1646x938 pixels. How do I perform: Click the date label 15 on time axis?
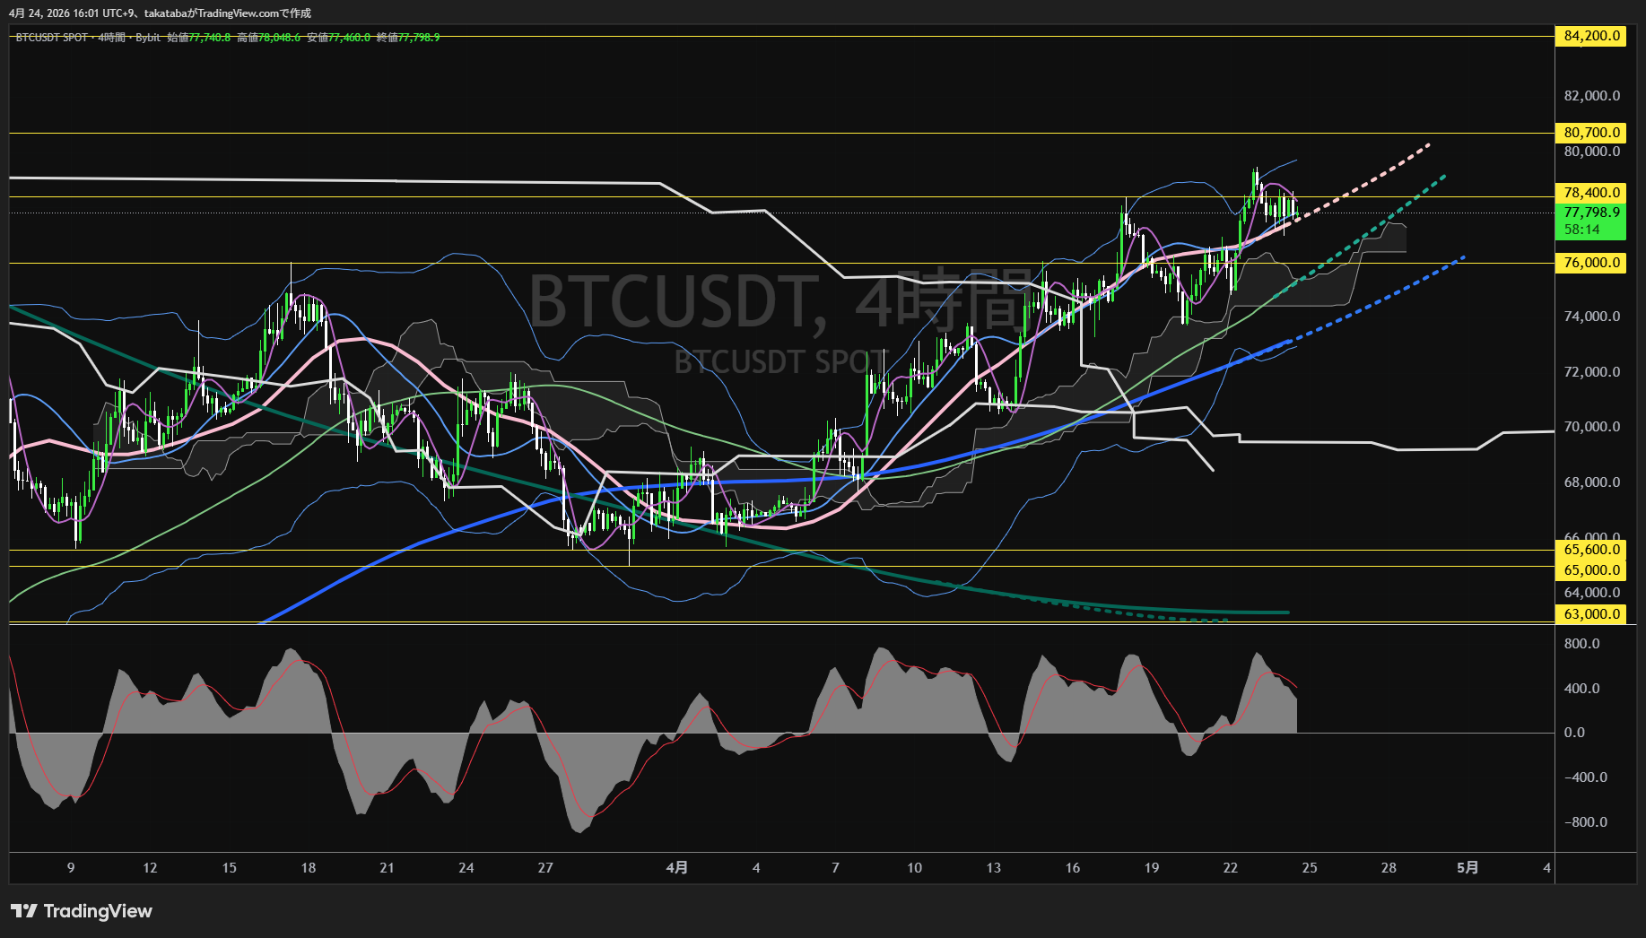click(x=229, y=868)
